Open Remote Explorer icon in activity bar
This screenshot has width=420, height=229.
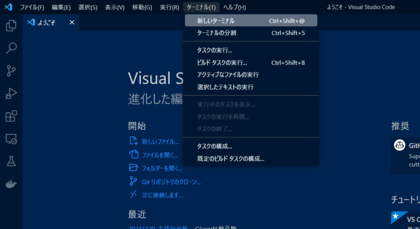tap(11, 139)
